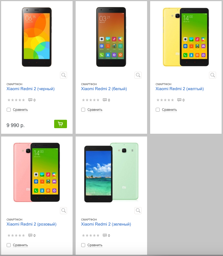Open magnifier for white Redmi 2 photo
Viewport: 223px width, 256px height.
tap(138, 75)
